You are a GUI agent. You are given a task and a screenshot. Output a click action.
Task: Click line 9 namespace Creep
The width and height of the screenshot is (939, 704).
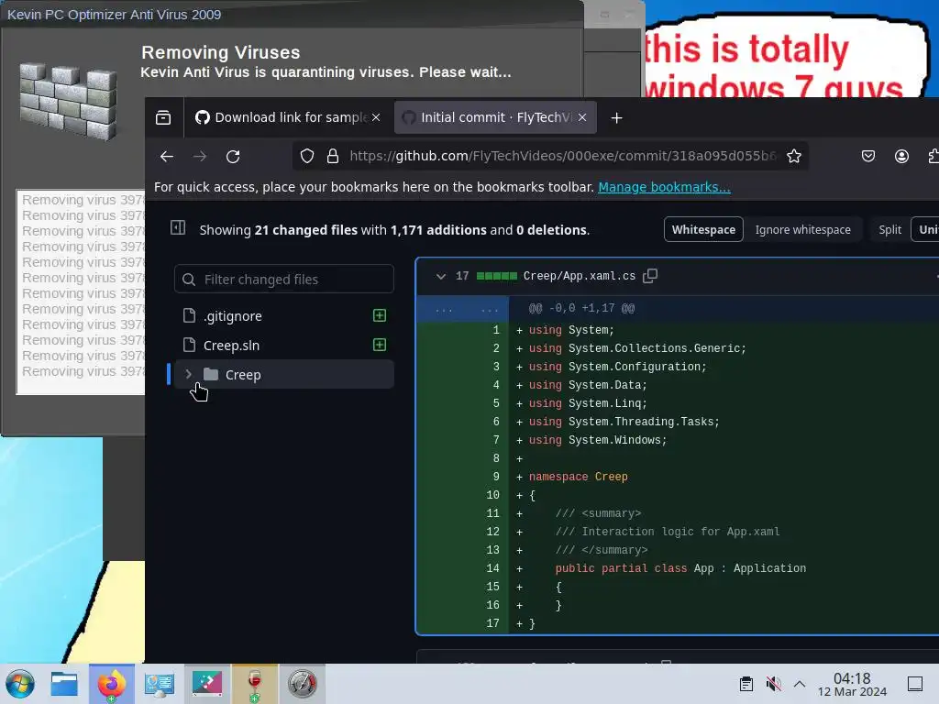coord(578,477)
